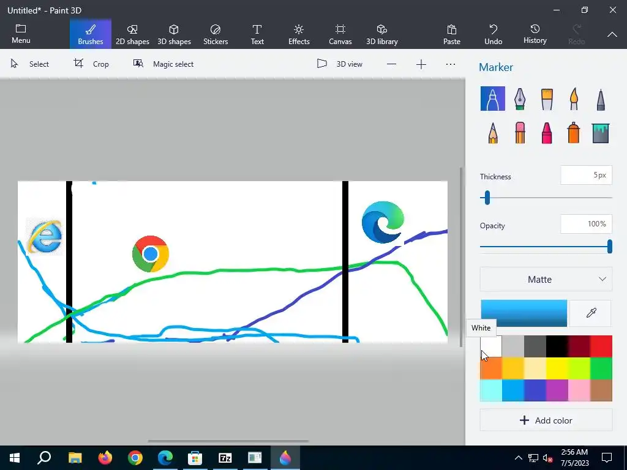Open the Stickers tab
627x470 pixels.
pos(216,35)
